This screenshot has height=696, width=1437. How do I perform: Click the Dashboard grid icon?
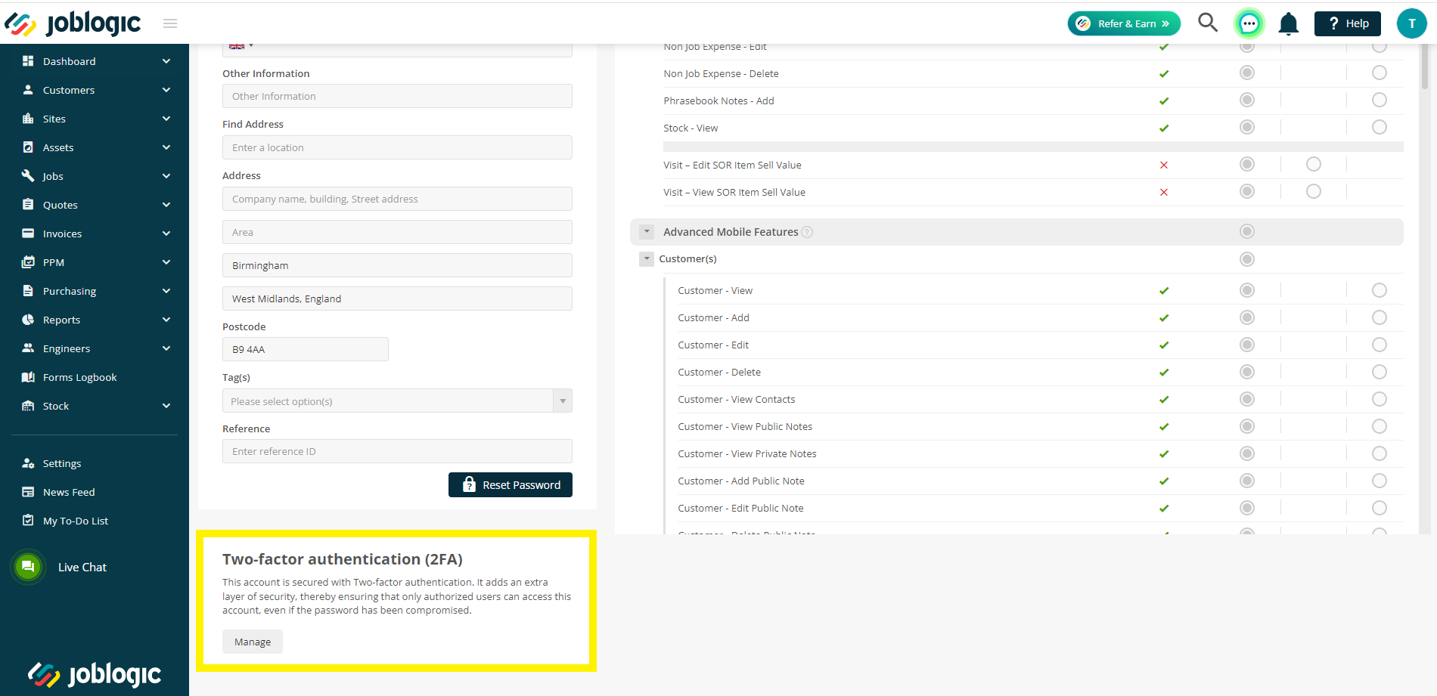coord(28,61)
